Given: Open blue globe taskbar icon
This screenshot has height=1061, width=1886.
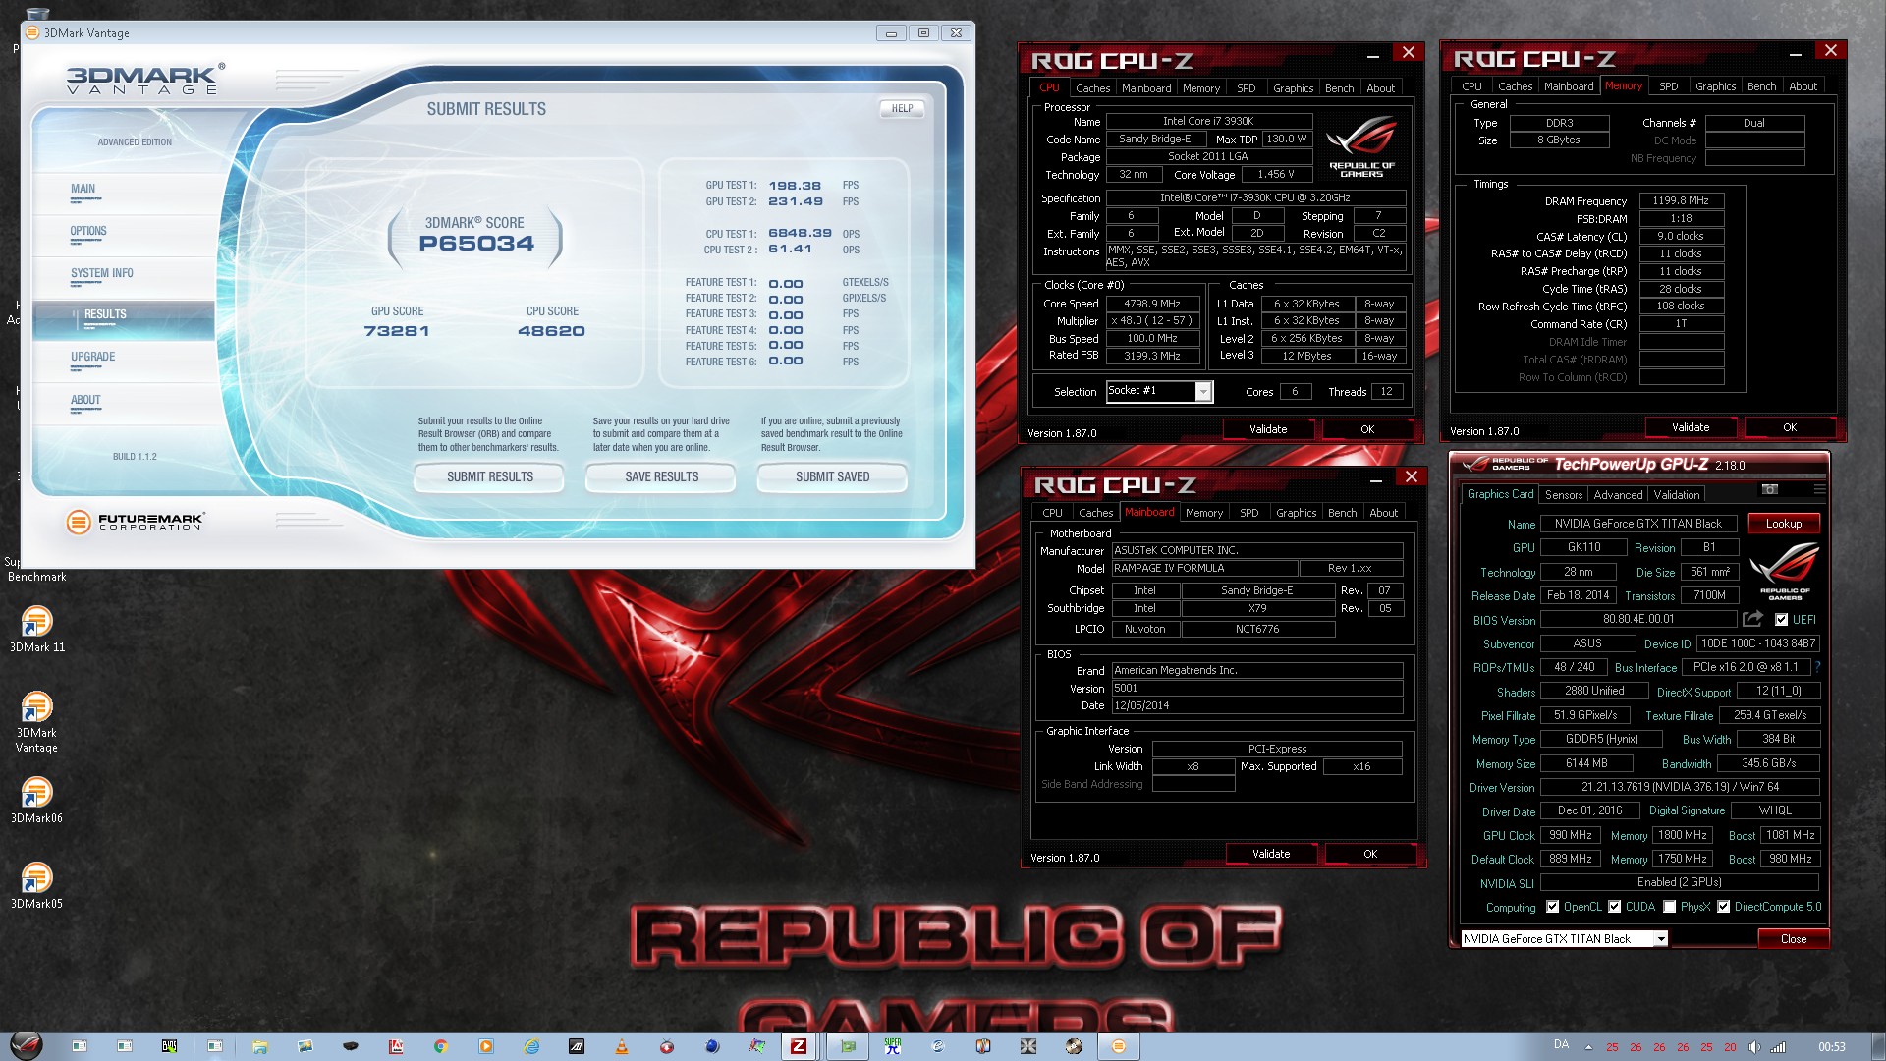Looking at the screenshot, I should pos(712,1046).
